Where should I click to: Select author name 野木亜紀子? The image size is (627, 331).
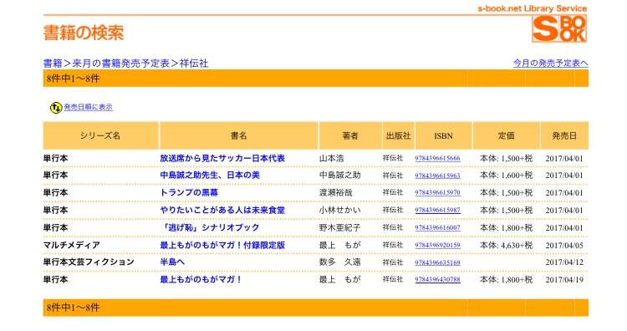pos(340,228)
